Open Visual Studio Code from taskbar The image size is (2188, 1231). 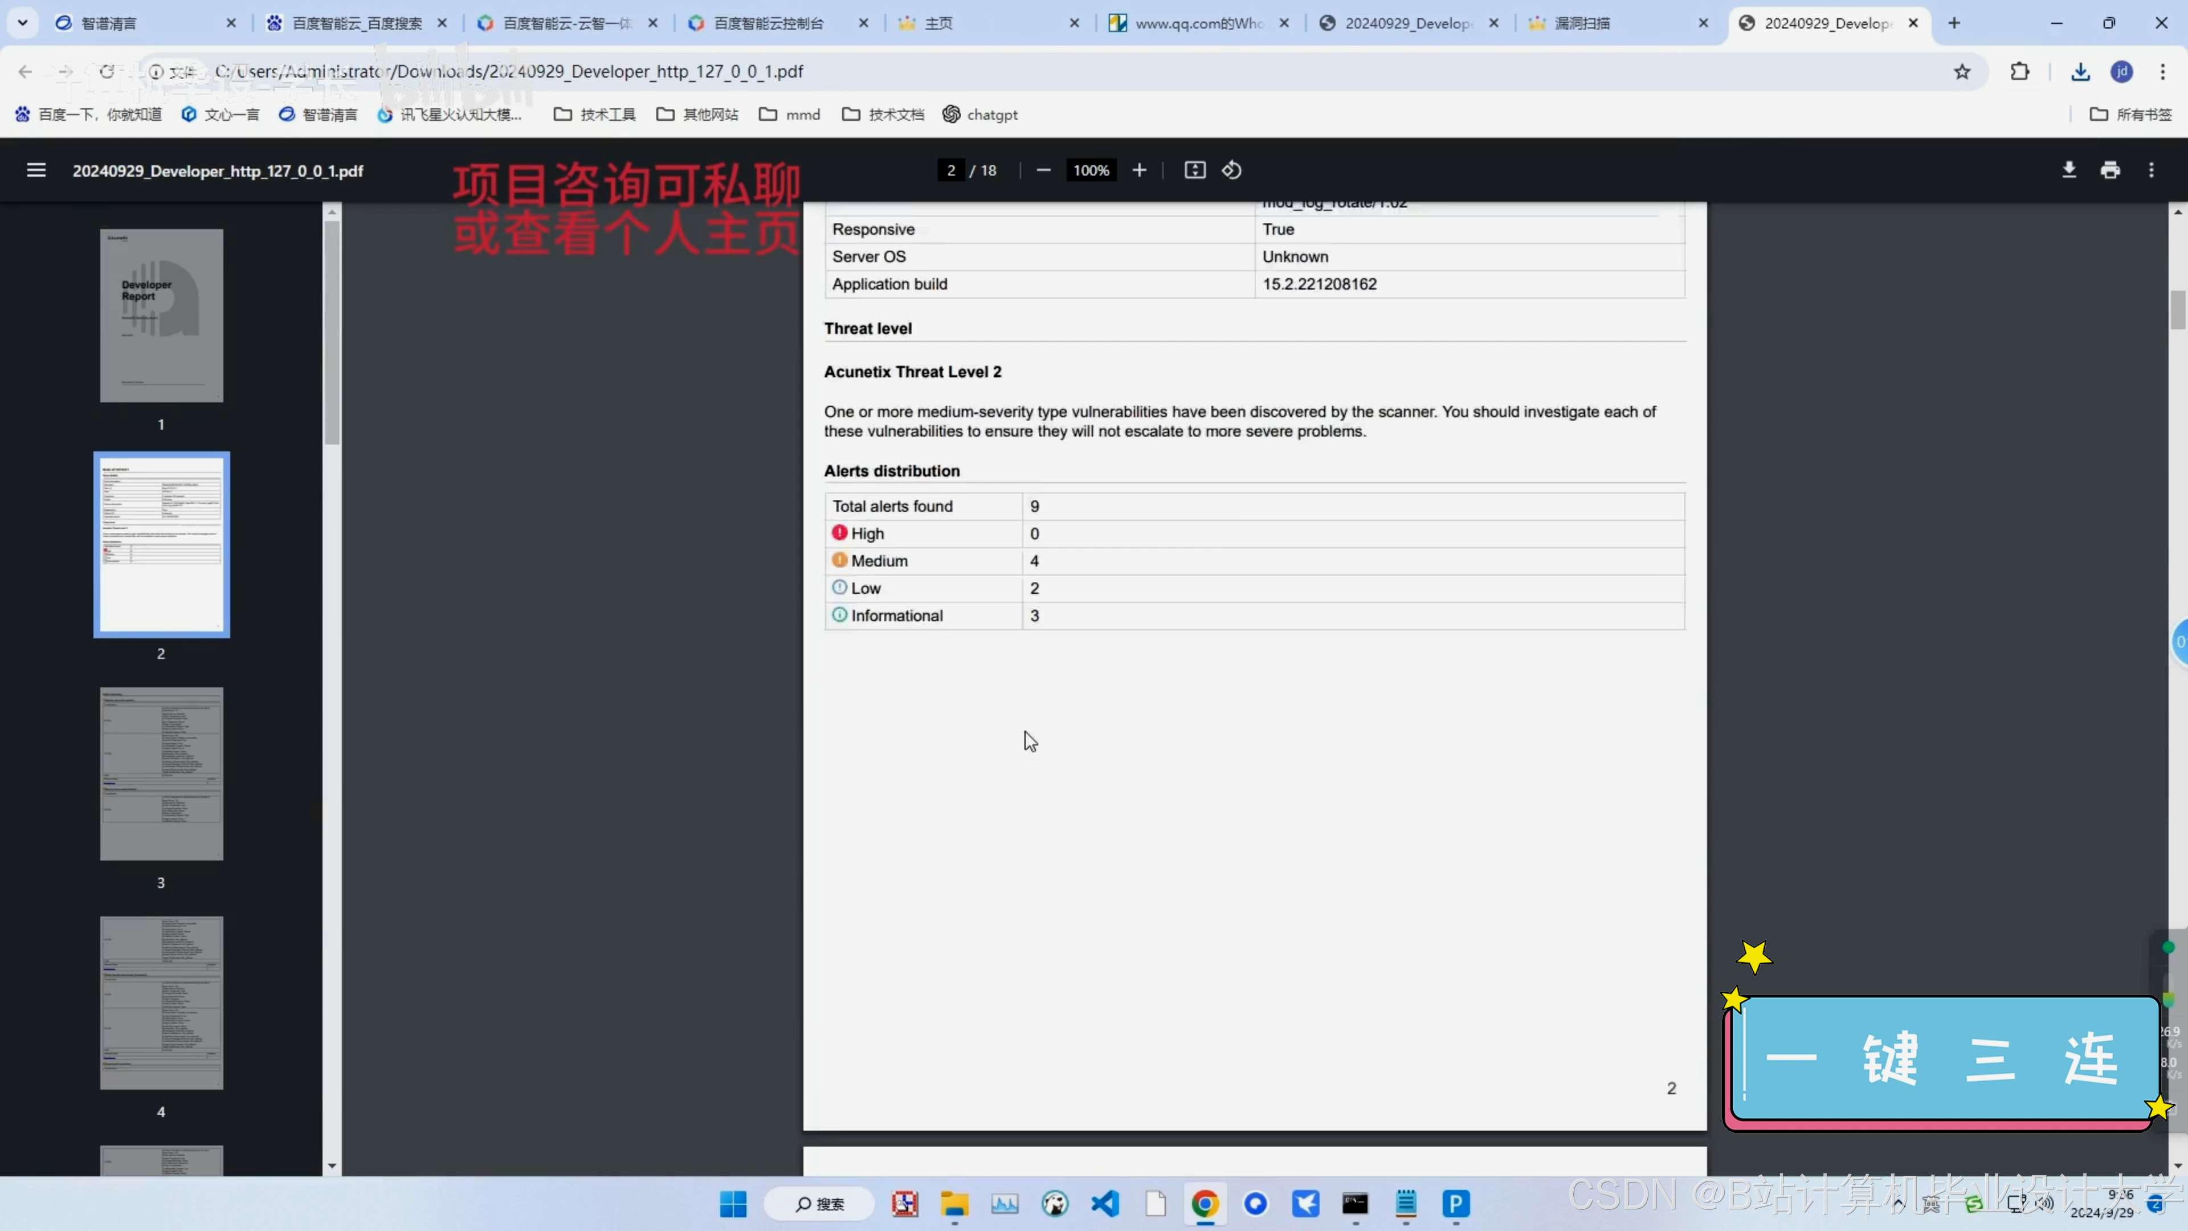[1105, 1203]
